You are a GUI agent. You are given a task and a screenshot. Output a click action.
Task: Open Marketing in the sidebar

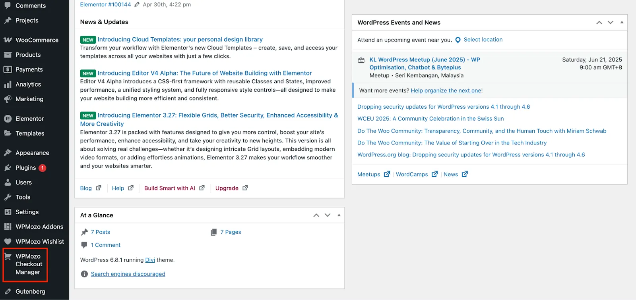(29, 99)
